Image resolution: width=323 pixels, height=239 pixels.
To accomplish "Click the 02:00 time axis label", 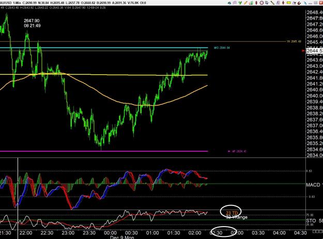I will pos(195,233).
